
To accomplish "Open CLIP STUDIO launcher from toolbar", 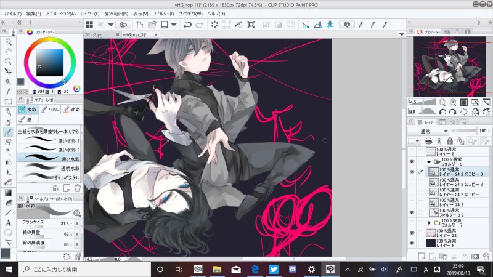I will [123, 25].
